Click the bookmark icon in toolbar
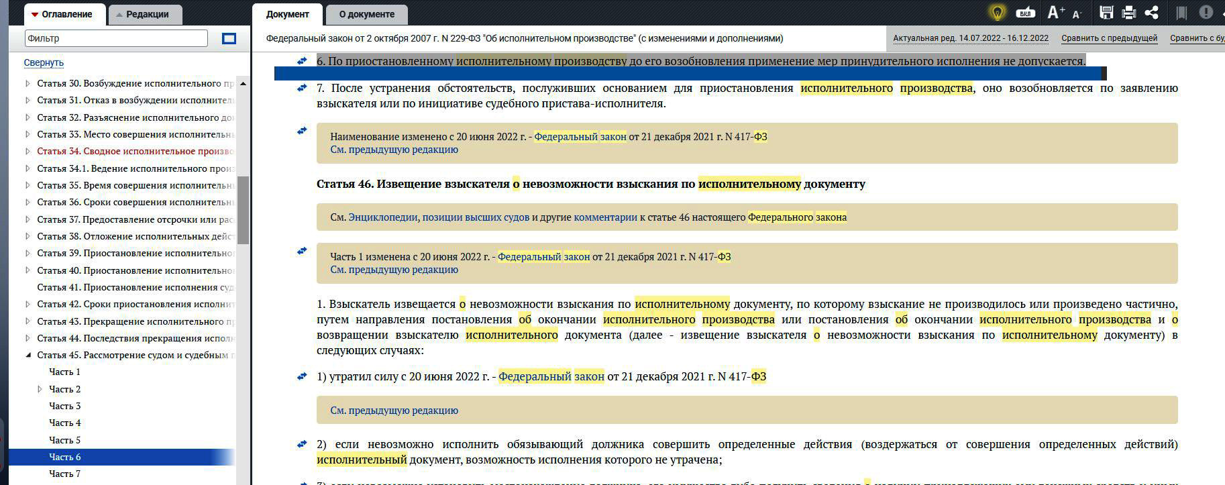This screenshot has width=1225, height=485. point(1181,13)
